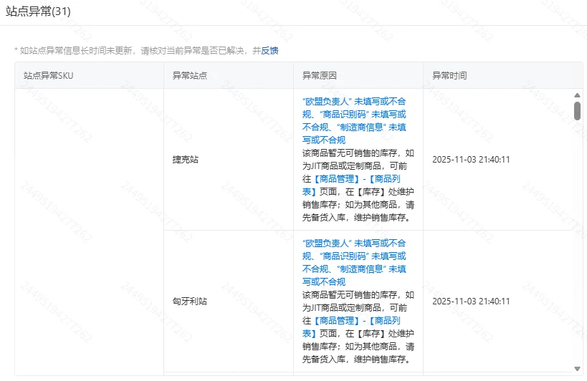
Task: Click the 站点异常SKU column header
Action: click(49, 75)
